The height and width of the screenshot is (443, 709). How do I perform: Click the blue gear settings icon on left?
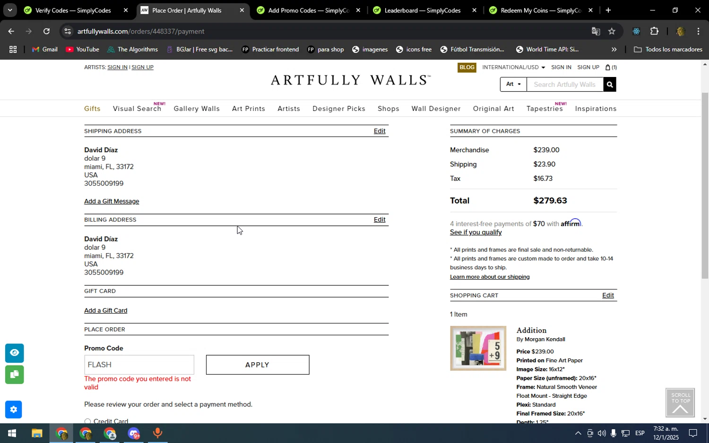coord(14,409)
